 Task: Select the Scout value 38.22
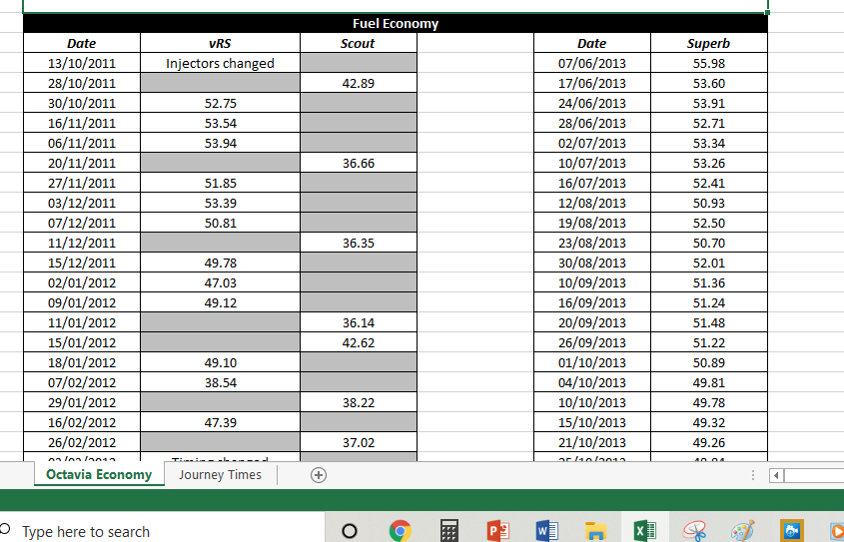click(358, 402)
